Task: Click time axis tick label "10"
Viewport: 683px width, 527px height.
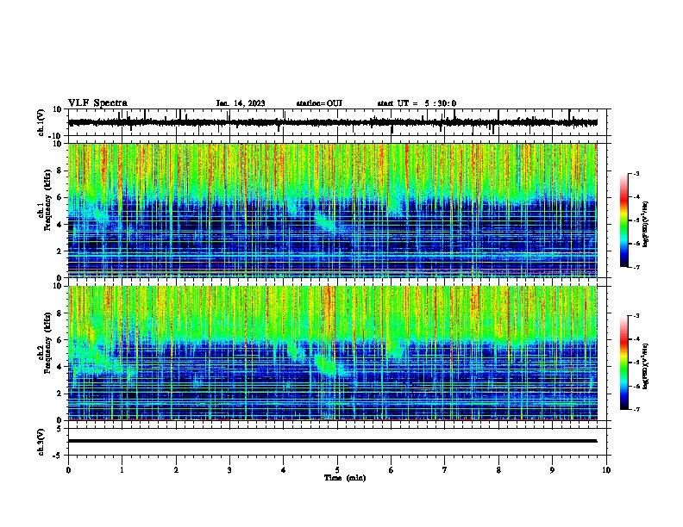Action: tap(606, 470)
